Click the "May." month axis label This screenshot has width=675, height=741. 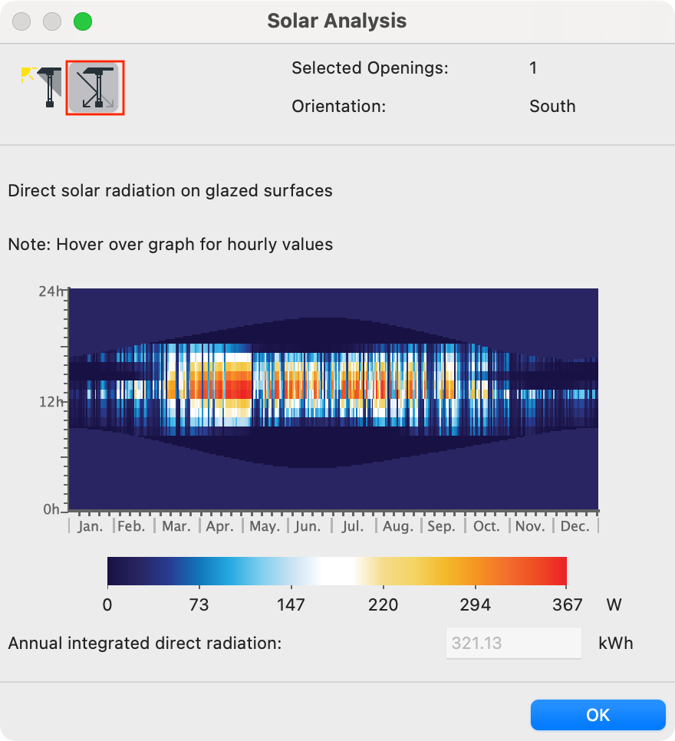click(265, 526)
